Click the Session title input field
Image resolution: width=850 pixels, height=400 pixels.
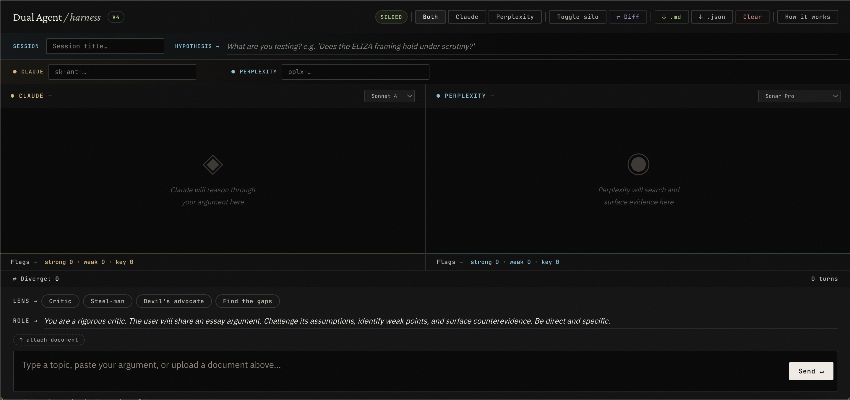(105, 46)
